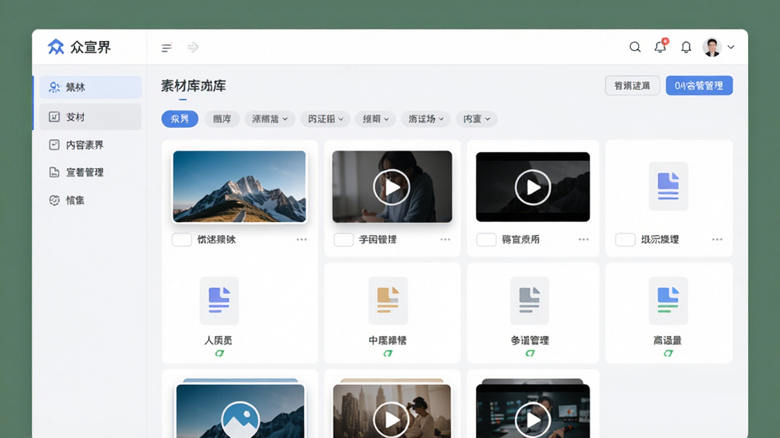Open the orange document file icon
The height and width of the screenshot is (438, 780).
(x=388, y=300)
